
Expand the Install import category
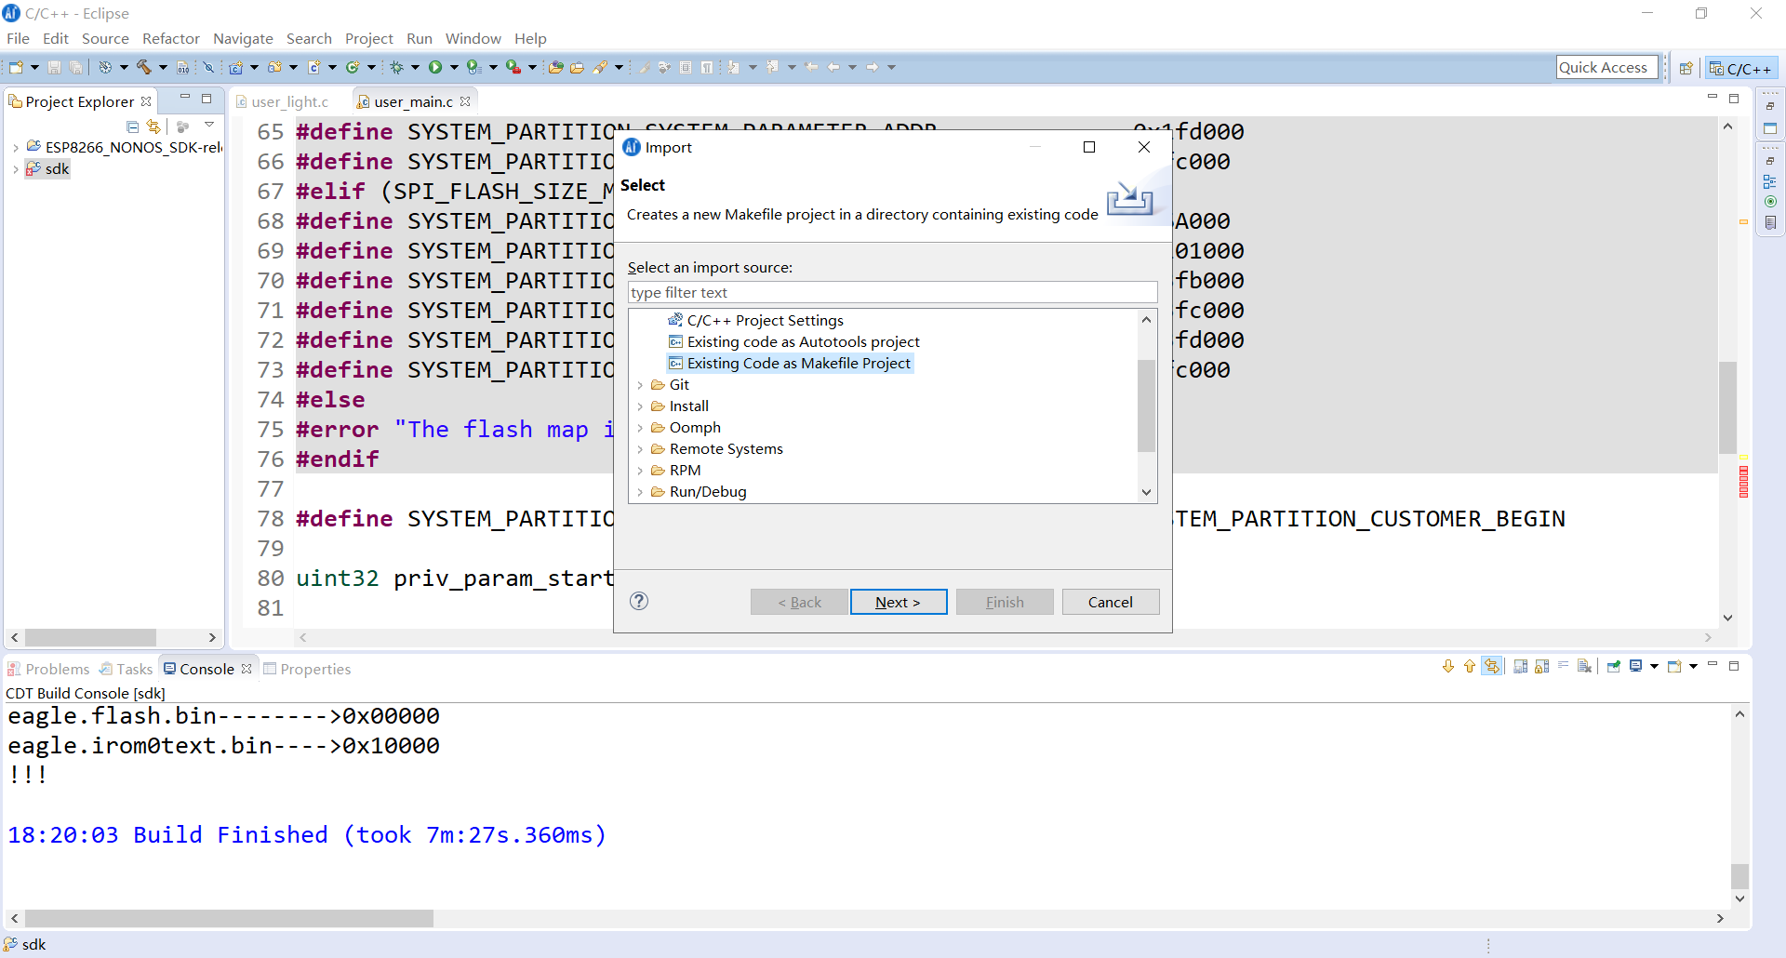640,406
